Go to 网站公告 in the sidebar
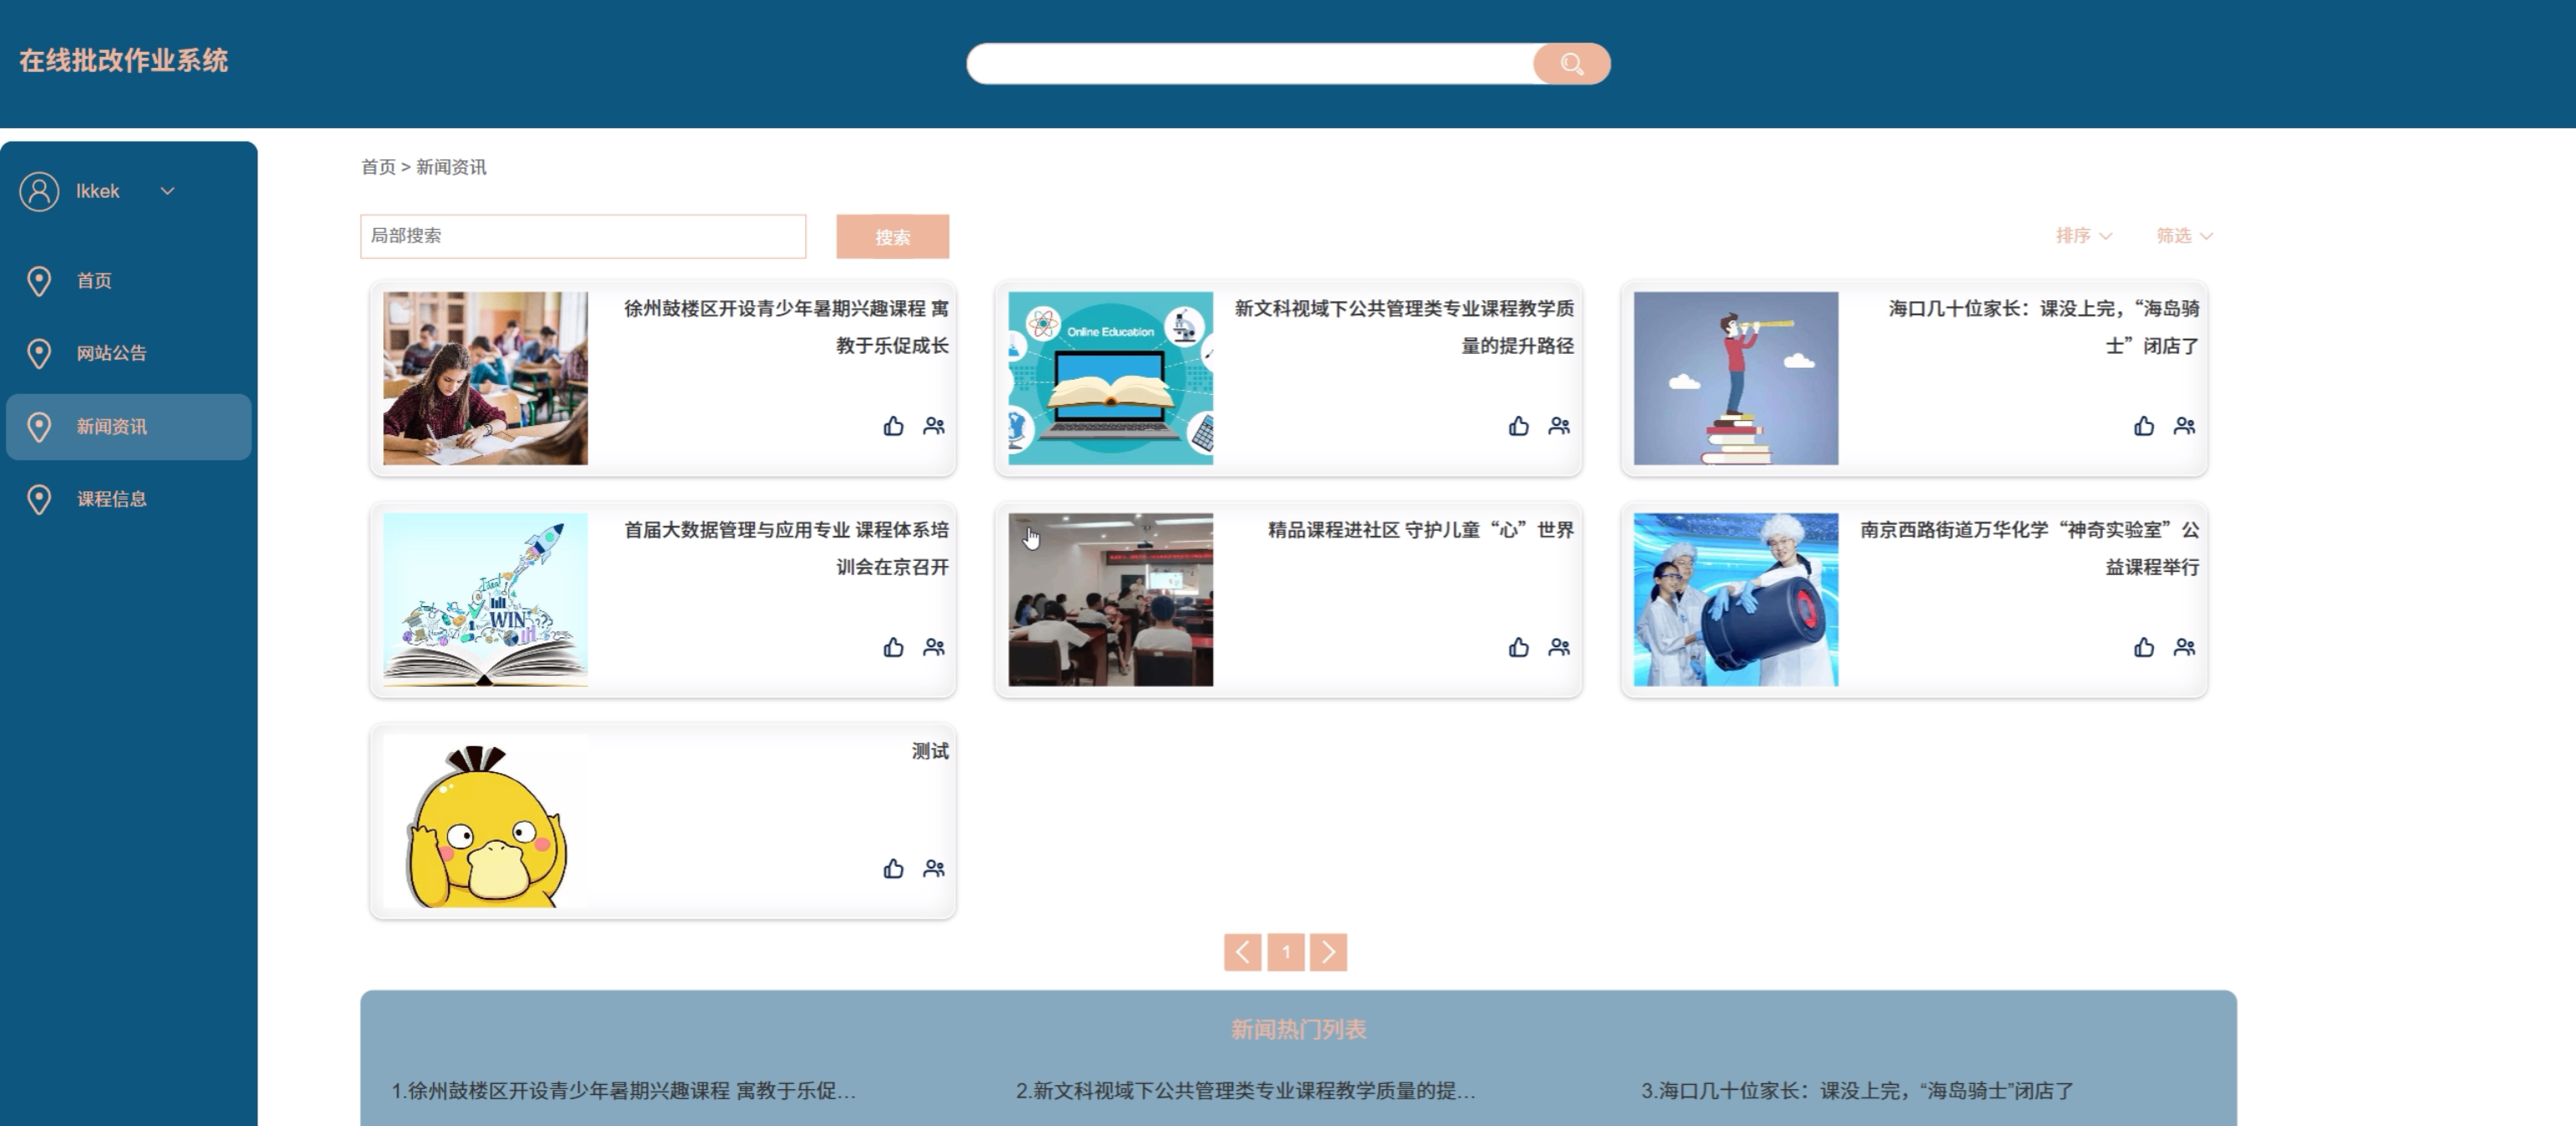 [111, 354]
